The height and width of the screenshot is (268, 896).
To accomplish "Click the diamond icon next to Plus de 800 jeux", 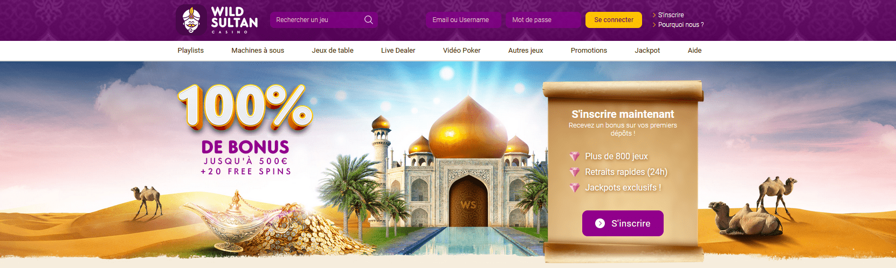I will pos(575,156).
